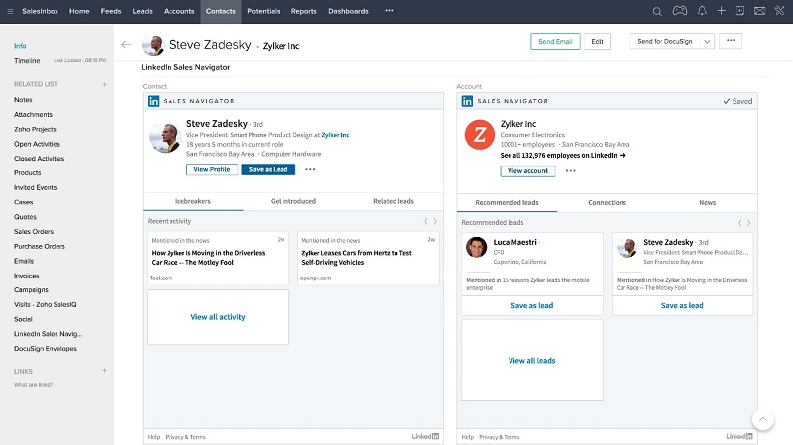
Task: Click the plus icon to create record
Action: [x=722, y=11]
